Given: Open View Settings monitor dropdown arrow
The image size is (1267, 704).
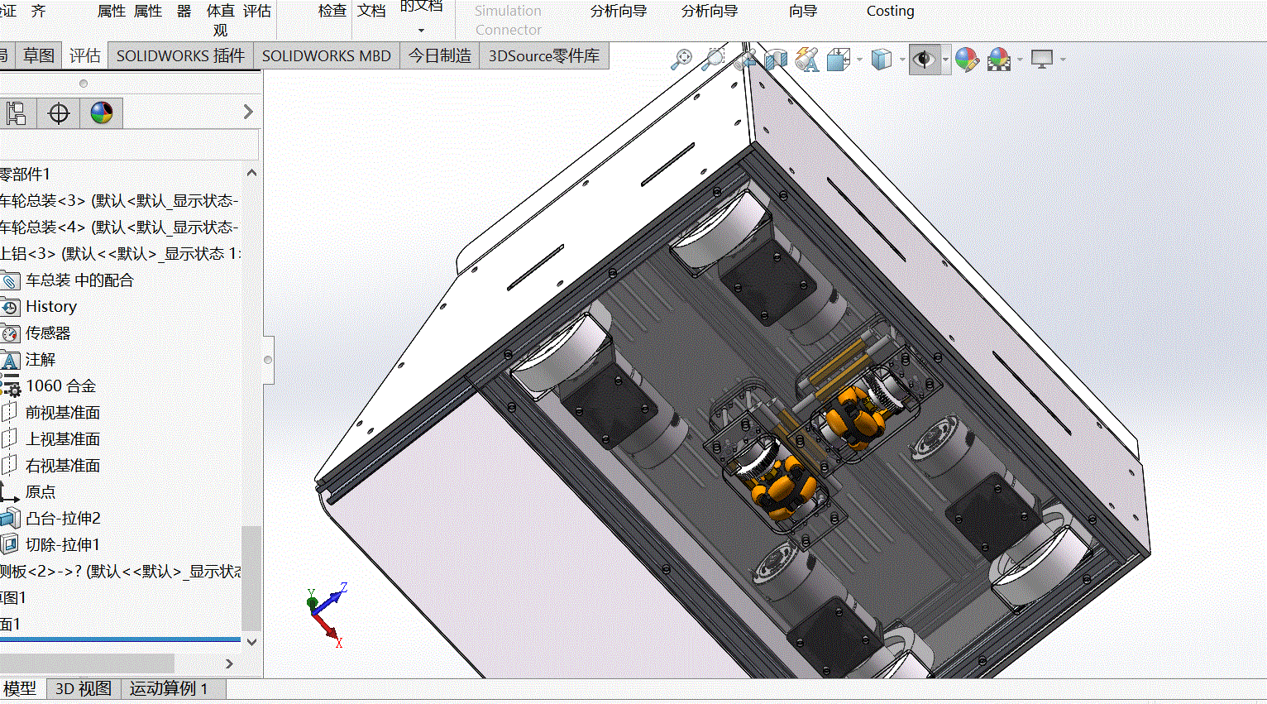Looking at the screenshot, I should 1063,60.
